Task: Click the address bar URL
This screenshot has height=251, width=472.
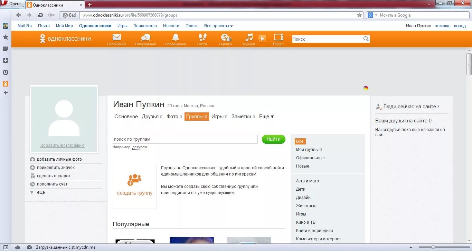Action: pyautogui.click(x=130, y=15)
